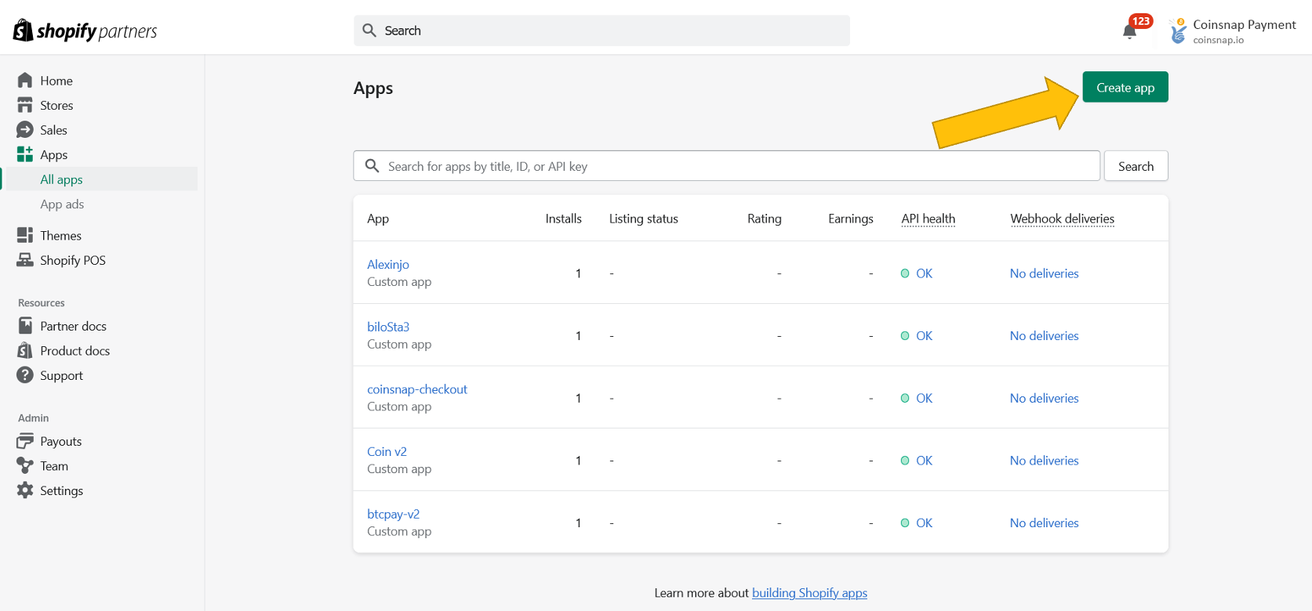View API health OK for Coin v2
Image resolution: width=1312 pixels, height=611 pixels.
click(924, 461)
